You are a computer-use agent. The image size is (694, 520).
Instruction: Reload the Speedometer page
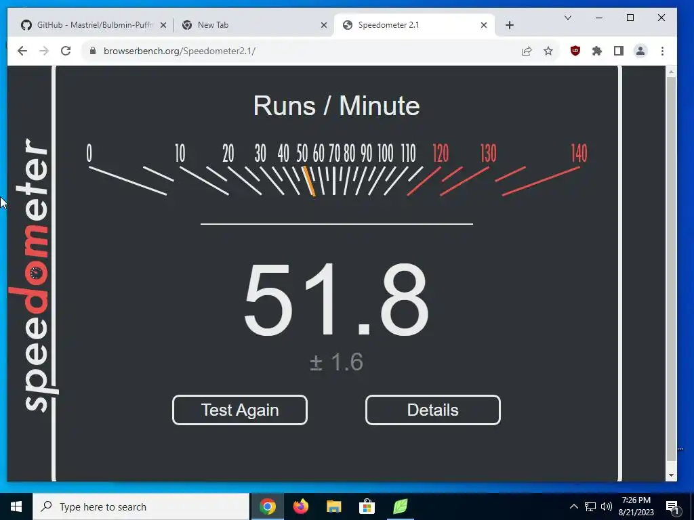tap(66, 51)
